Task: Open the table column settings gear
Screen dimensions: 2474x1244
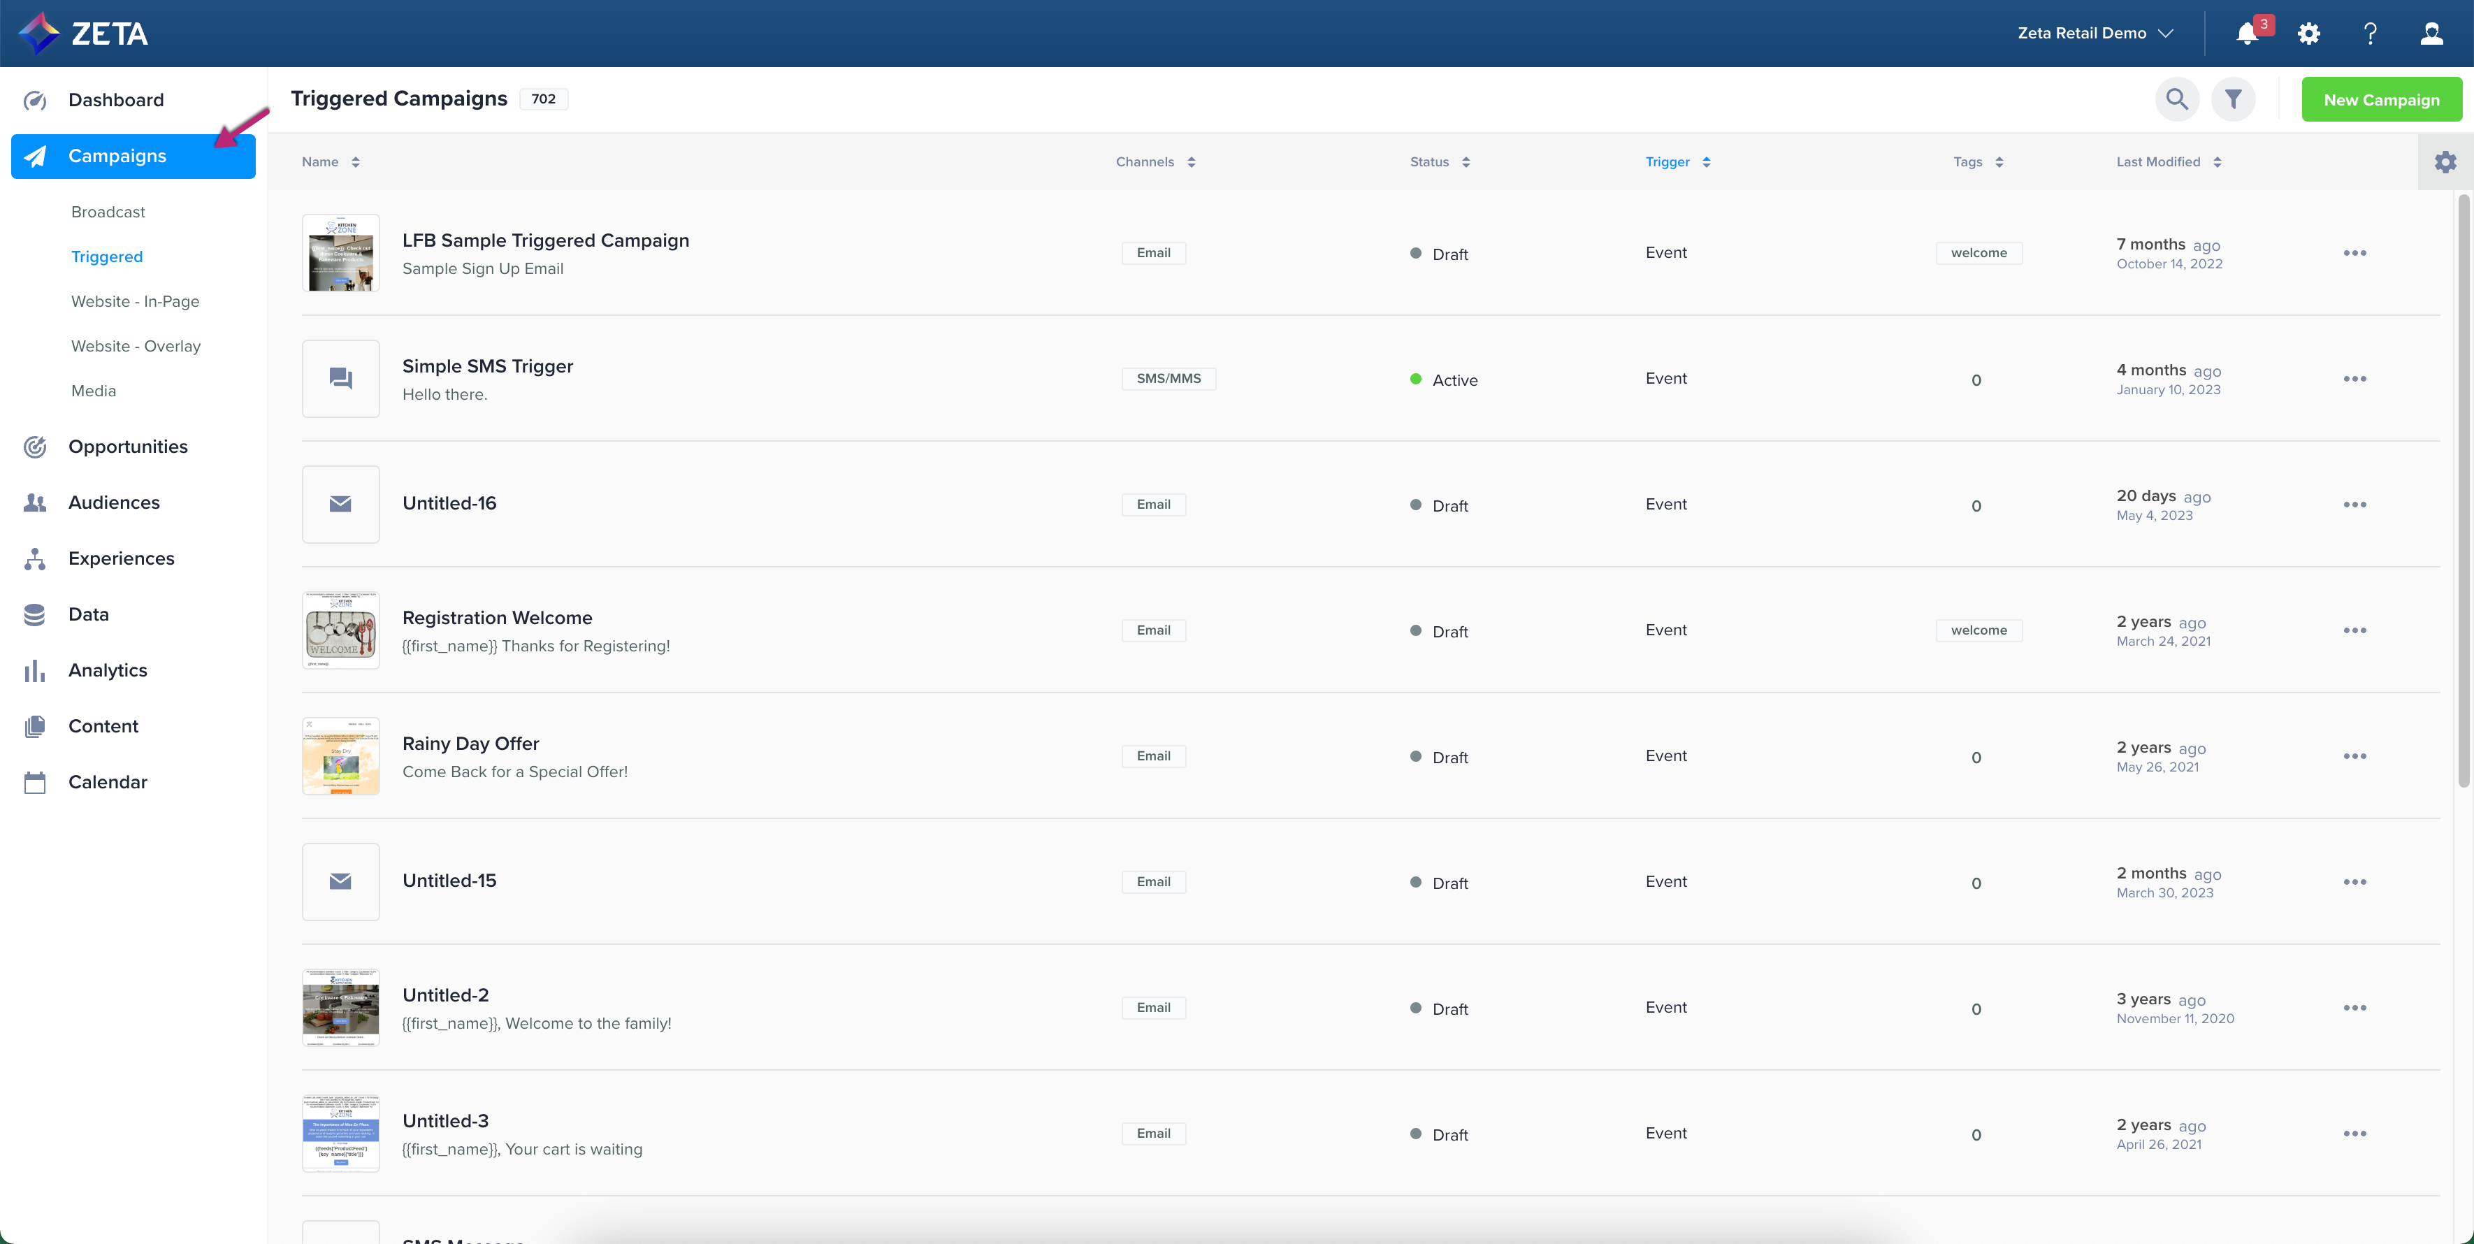Action: click(x=2445, y=161)
